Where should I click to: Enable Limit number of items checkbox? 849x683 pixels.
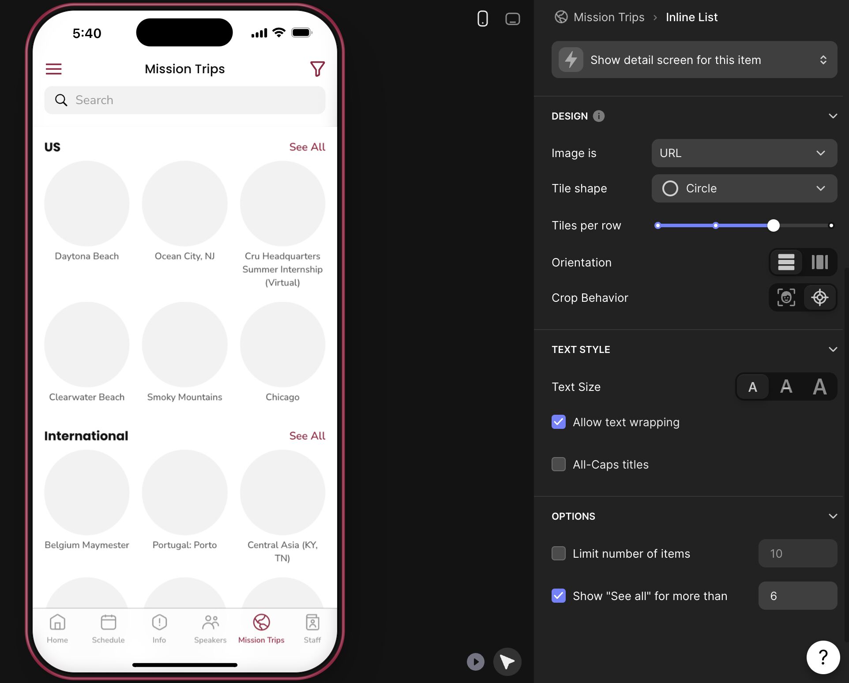point(559,553)
